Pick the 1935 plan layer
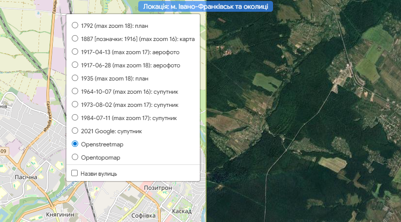 tap(75, 78)
